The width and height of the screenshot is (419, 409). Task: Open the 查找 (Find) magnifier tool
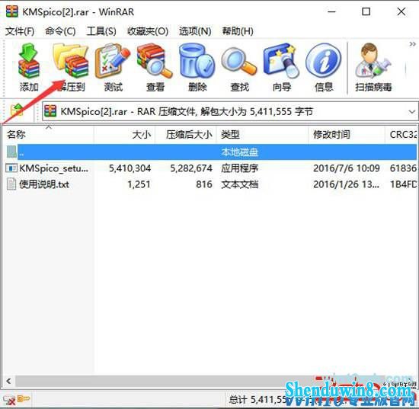[239, 67]
